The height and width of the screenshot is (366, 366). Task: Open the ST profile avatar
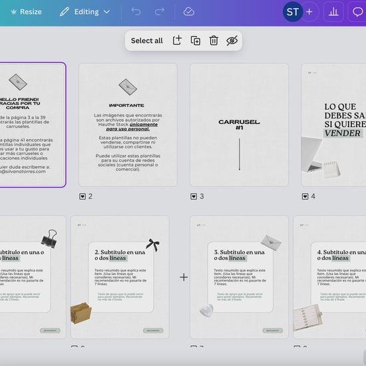(293, 12)
